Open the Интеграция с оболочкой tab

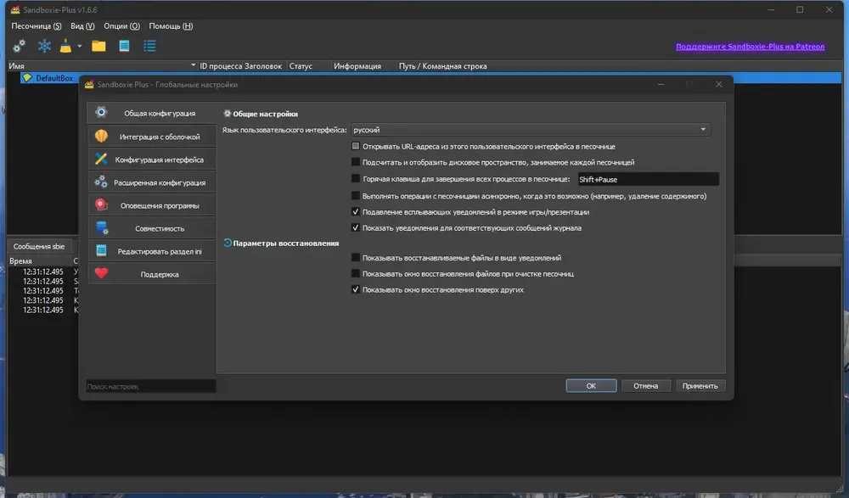coord(152,137)
